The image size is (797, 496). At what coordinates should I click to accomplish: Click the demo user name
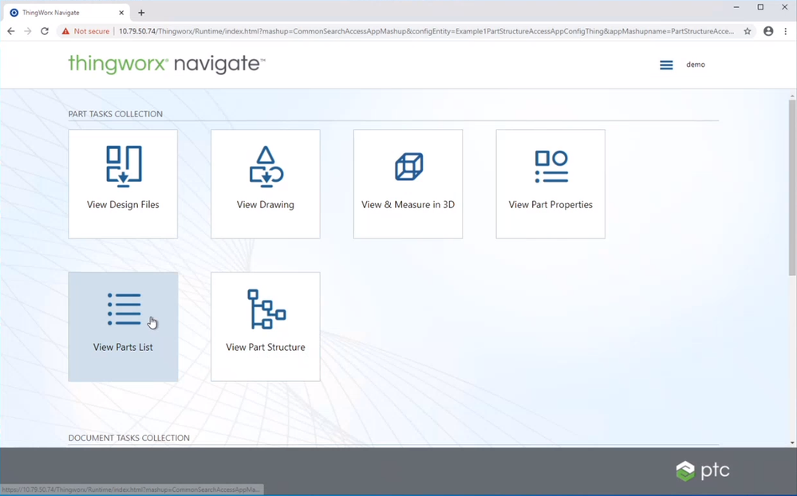[x=696, y=65]
